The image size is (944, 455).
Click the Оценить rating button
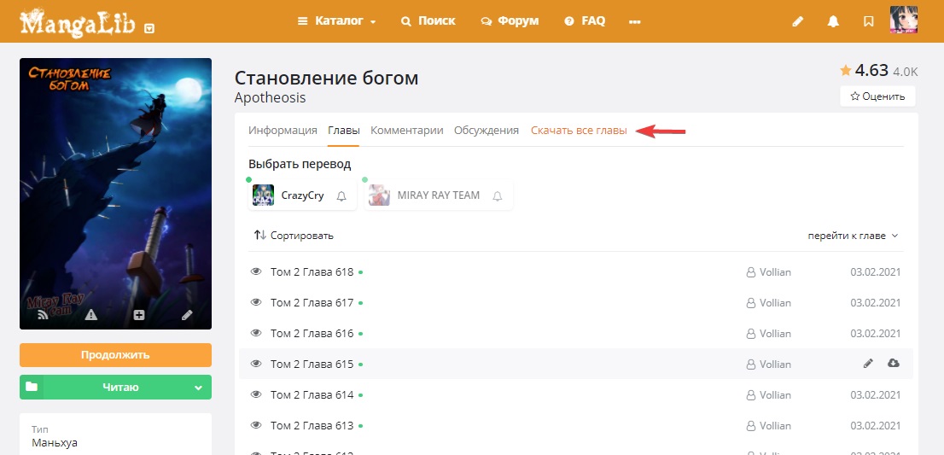pos(877,96)
